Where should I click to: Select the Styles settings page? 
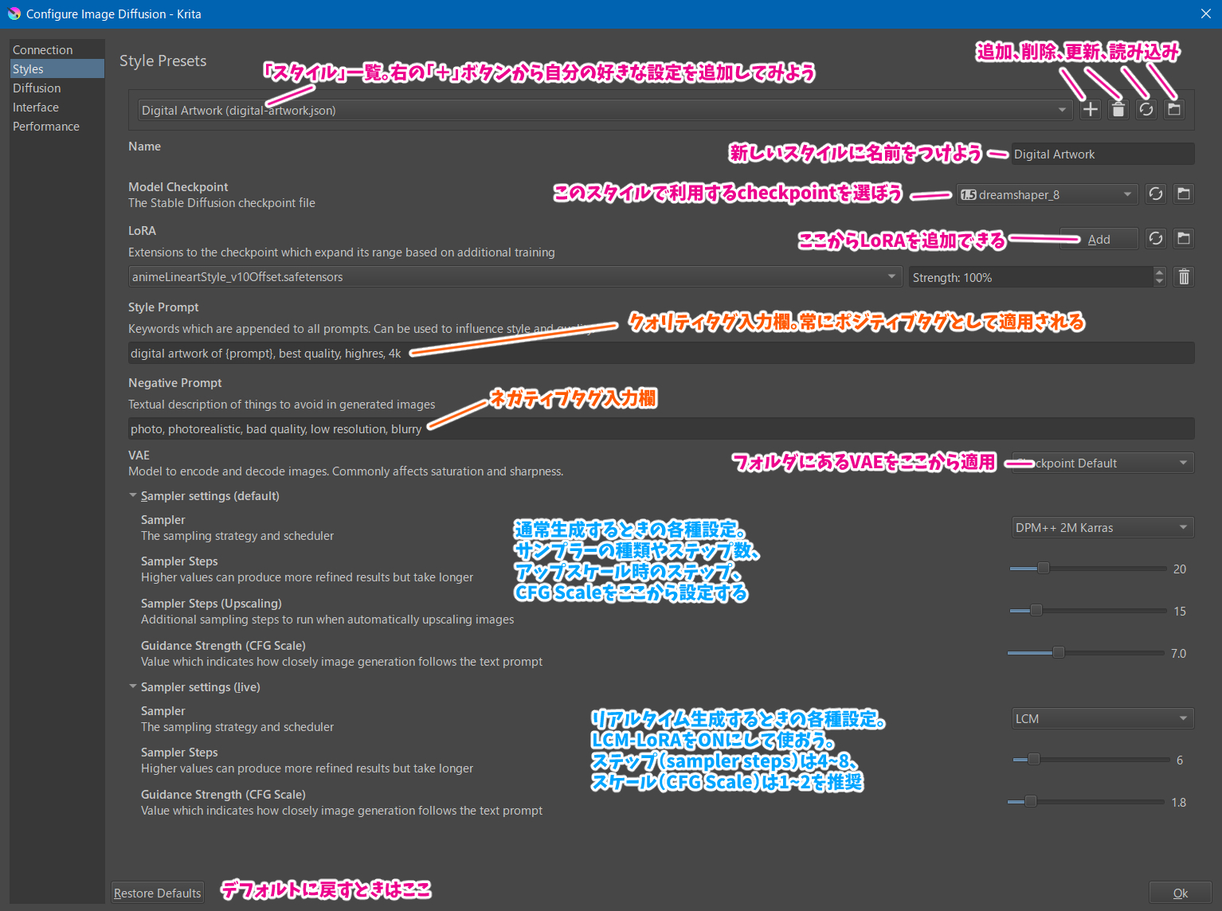57,68
